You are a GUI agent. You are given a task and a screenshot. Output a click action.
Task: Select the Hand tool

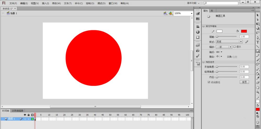[258, 88]
